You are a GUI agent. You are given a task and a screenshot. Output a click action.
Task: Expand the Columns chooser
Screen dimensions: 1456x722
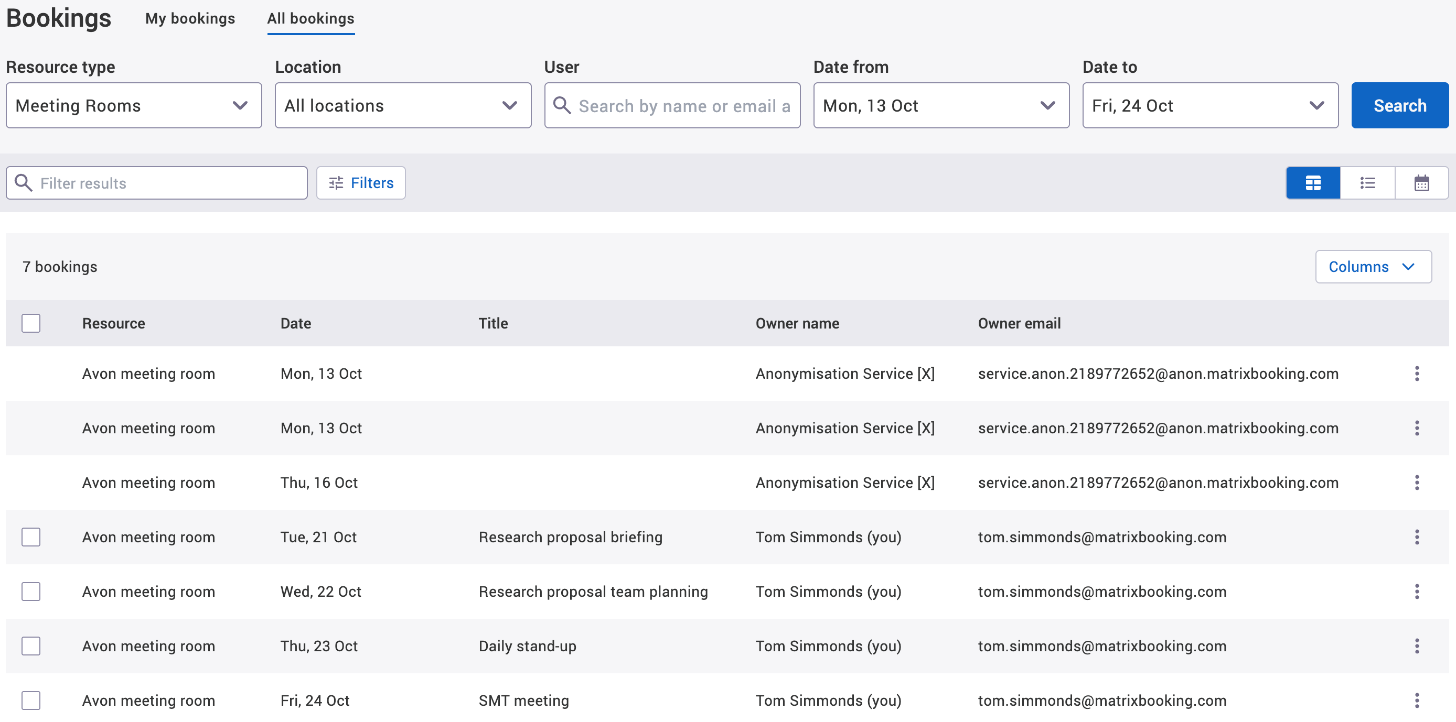click(x=1373, y=267)
